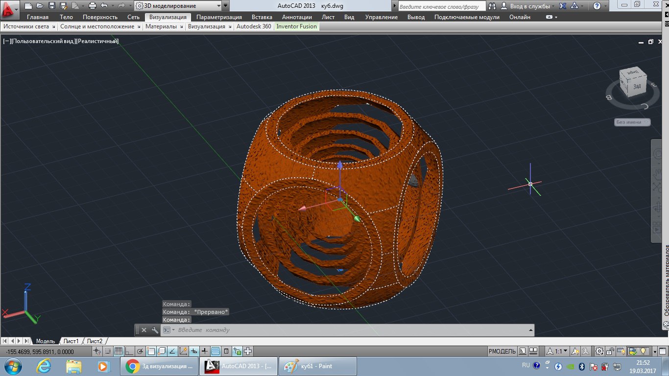The width and height of the screenshot is (669, 376).
Task: Open the 'Тело' ribbon tab
Action: pos(66,17)
